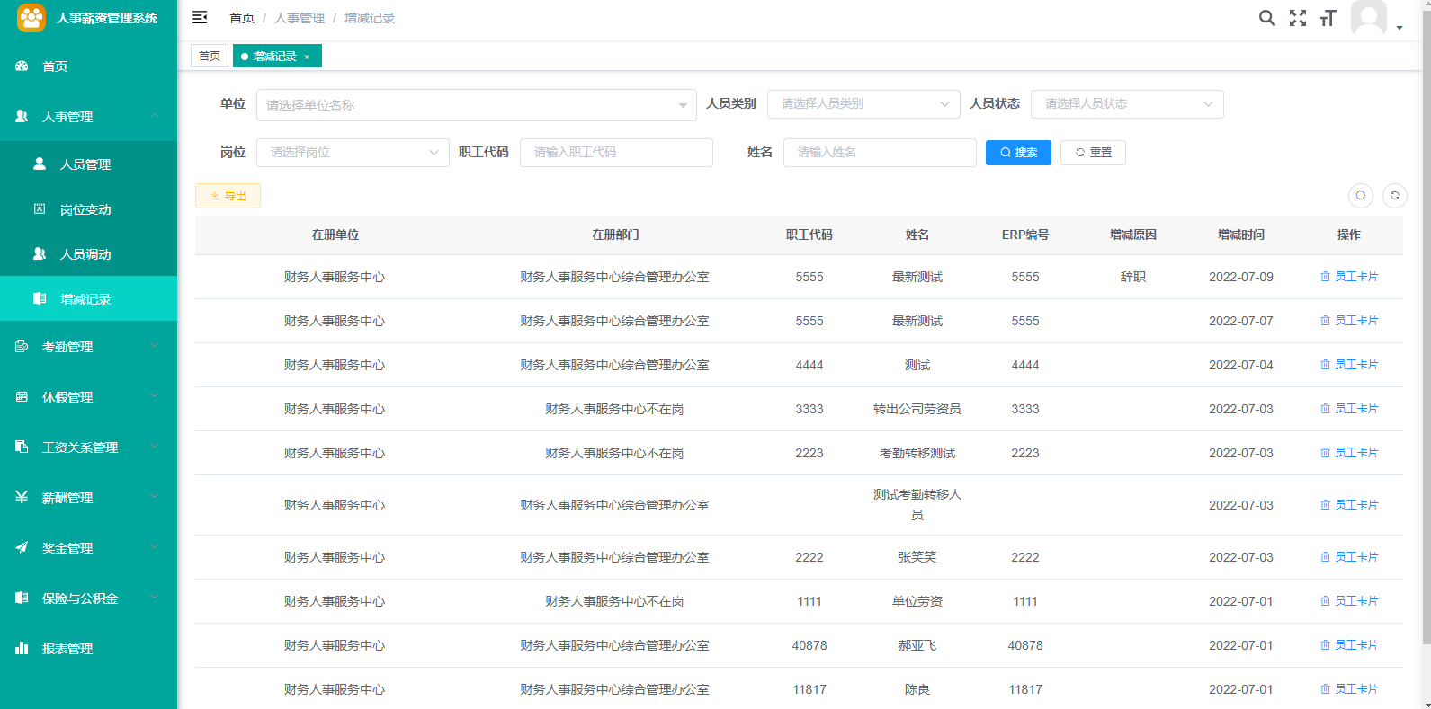Focus the 姓名 input field

[x=880, y=153]
